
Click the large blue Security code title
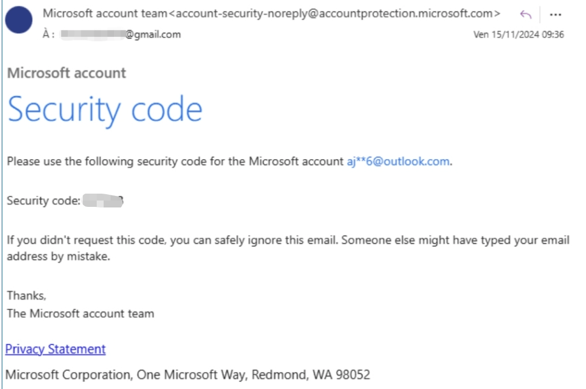click(105, 109)
